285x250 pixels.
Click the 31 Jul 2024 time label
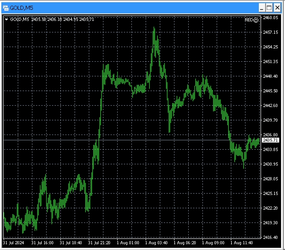[13, 243]
